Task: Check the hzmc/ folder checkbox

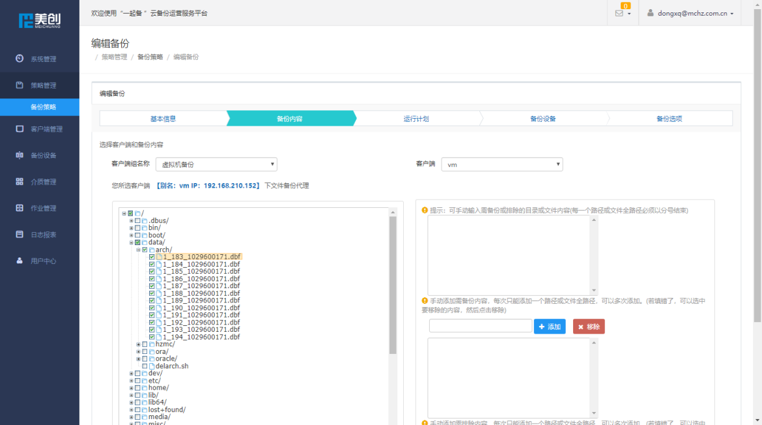Action: point(145,344)
